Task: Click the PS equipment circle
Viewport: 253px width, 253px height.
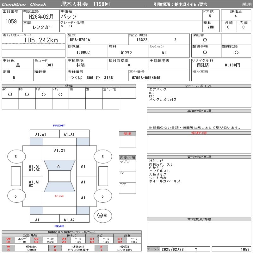Action: [x=27, y=95]
